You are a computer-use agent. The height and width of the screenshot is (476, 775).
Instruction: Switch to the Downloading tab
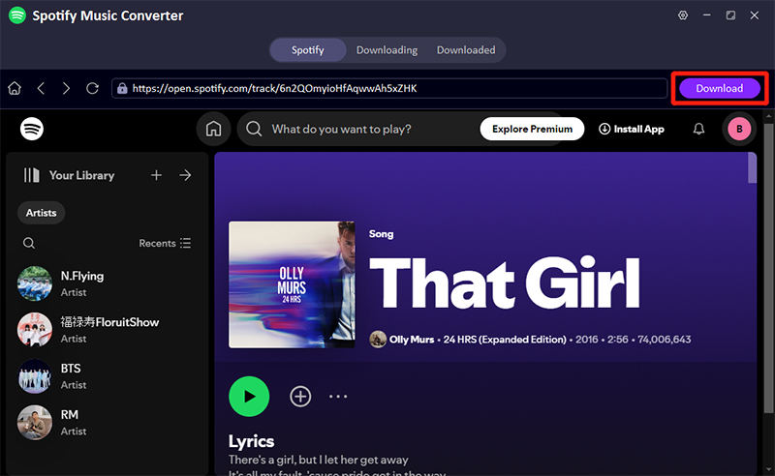tap(387, 50)
